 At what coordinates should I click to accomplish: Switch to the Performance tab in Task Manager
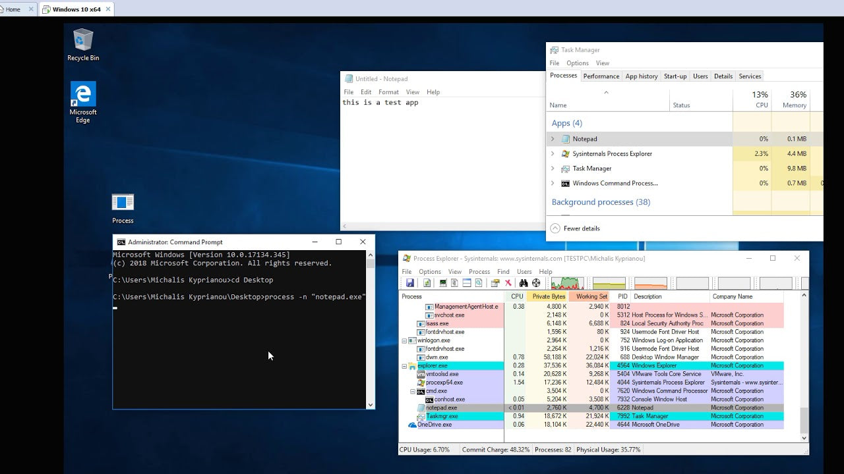[x=601, y=76]
